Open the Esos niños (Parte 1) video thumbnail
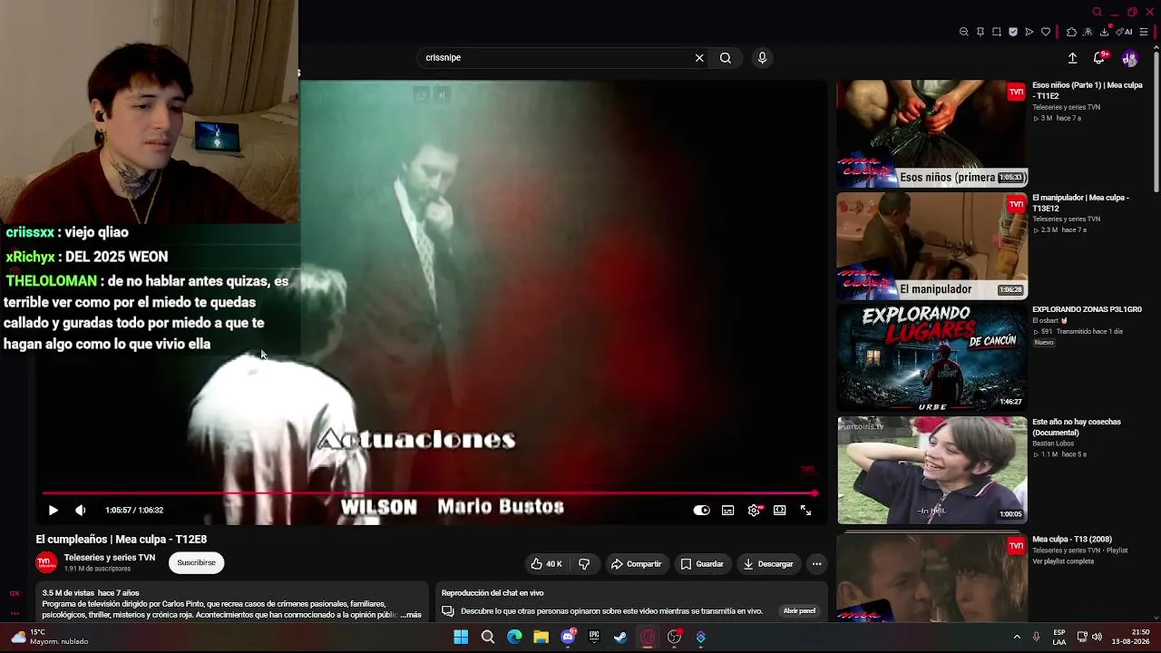Screen dimensions: 1161x653 pos(932,133)
